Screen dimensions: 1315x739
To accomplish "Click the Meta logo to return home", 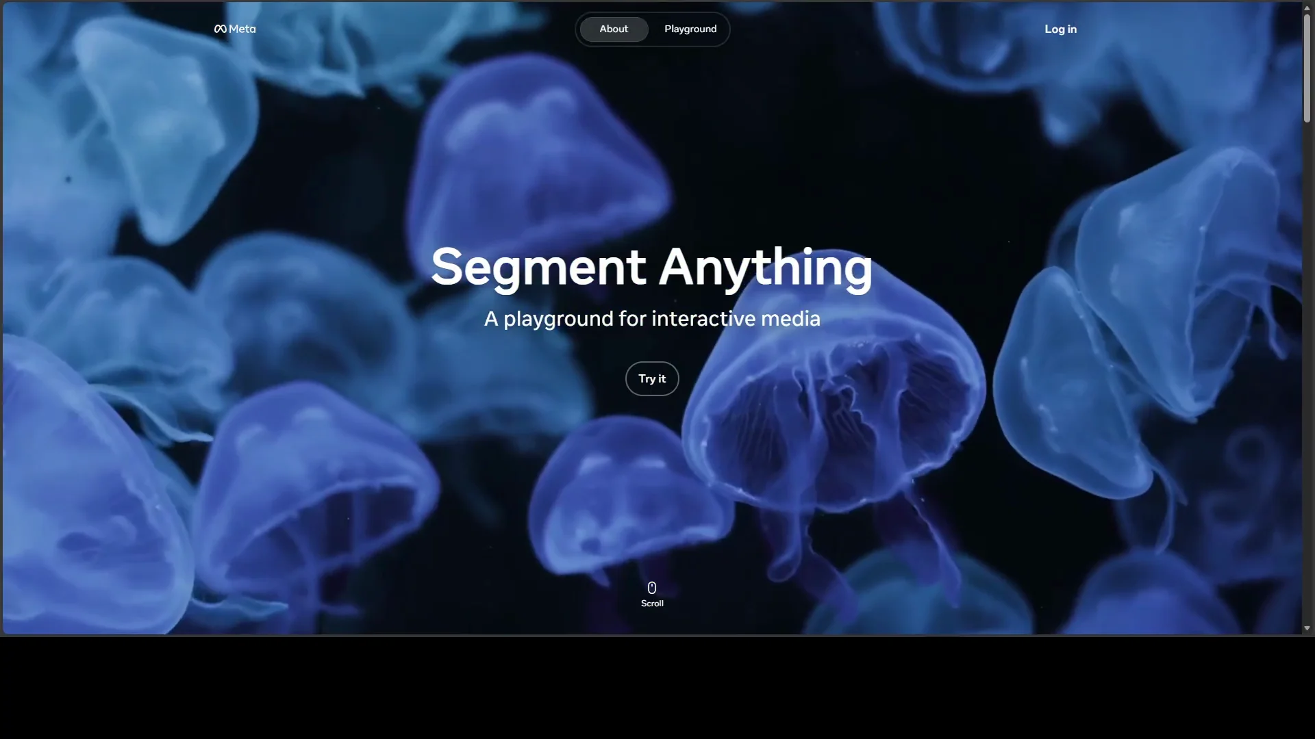I will [233, 29].
